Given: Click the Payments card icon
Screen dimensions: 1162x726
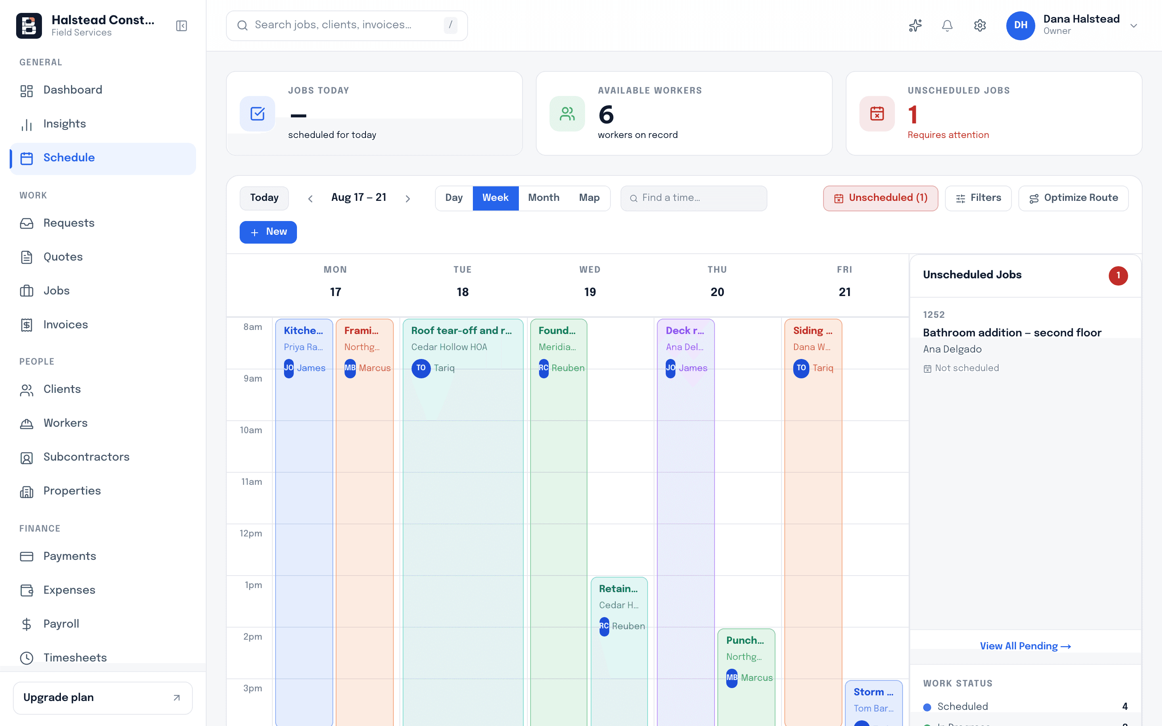Looking at the screenshot, I should pyautogui.click(x=26, y=557).
